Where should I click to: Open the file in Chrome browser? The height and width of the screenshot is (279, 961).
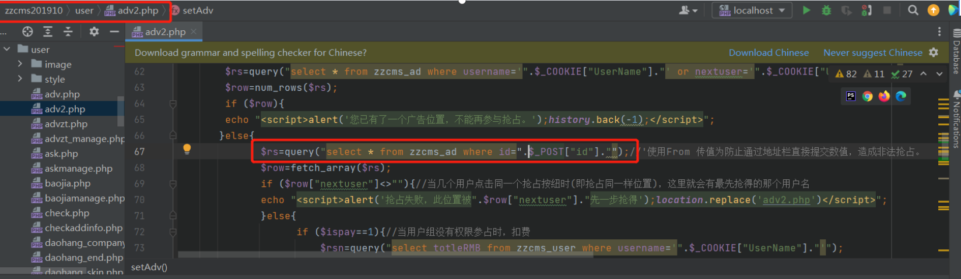[868, 96]
